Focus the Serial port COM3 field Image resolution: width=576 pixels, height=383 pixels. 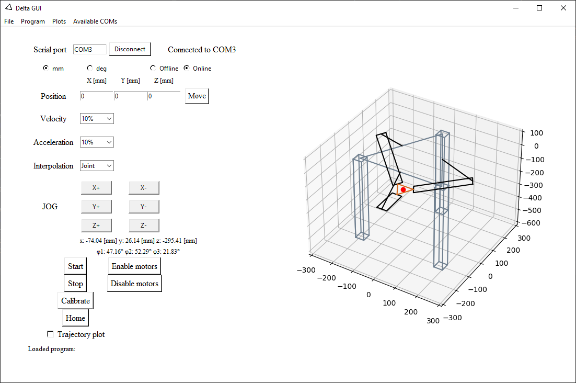tap(89, 50)
